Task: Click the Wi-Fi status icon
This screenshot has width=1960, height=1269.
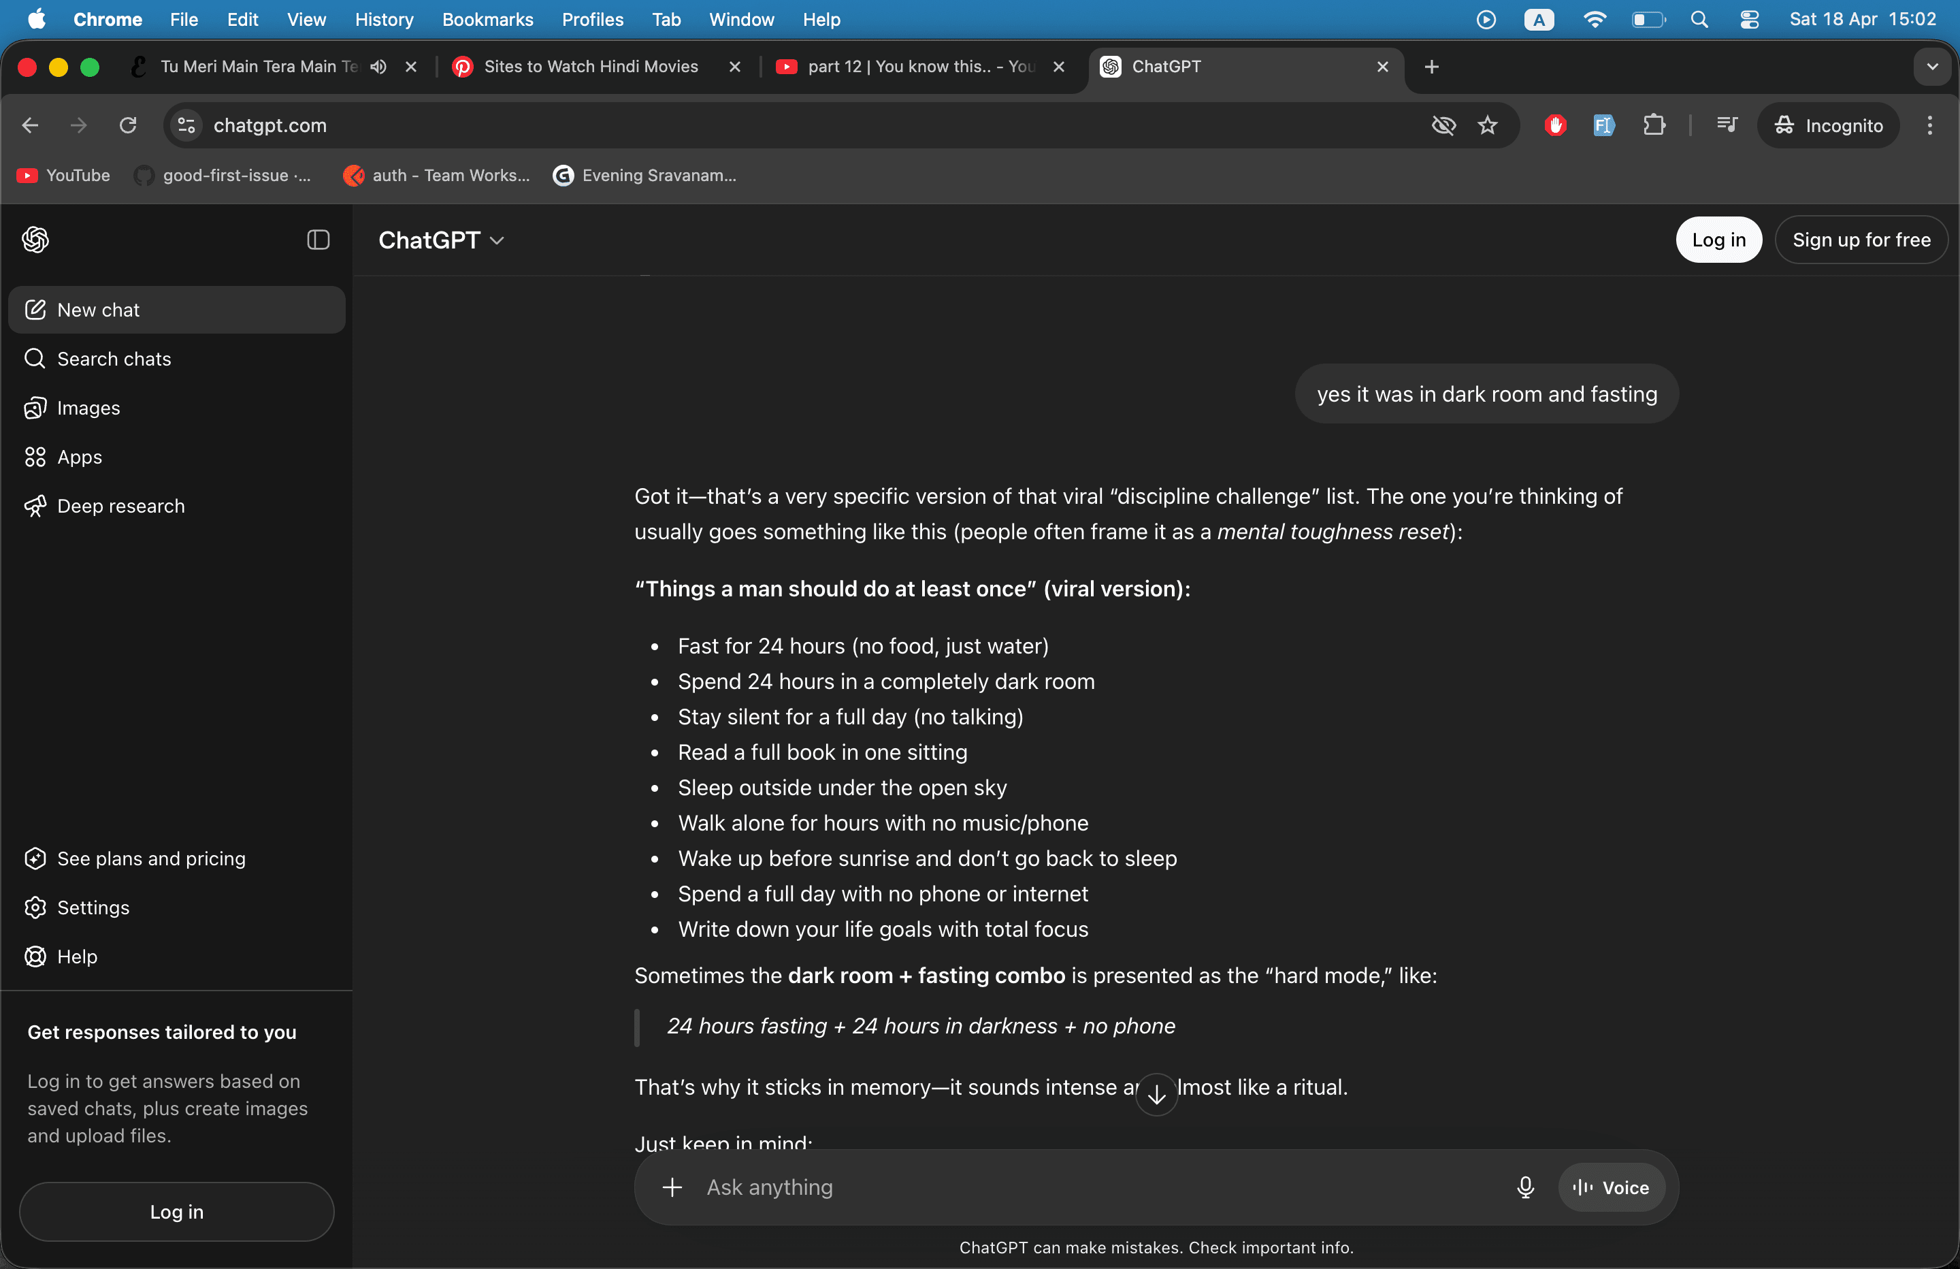Action: (x=1595, y=19)
